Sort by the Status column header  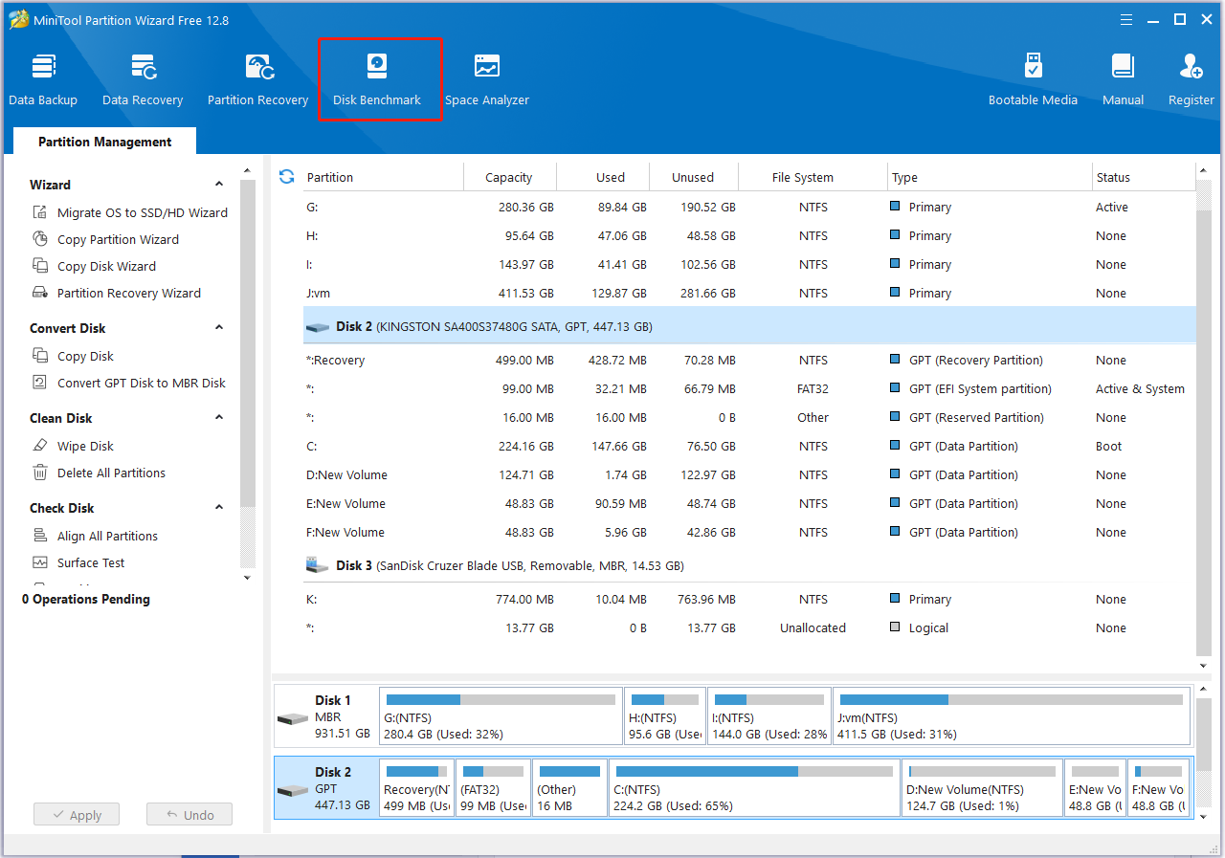pos(1144,177)
